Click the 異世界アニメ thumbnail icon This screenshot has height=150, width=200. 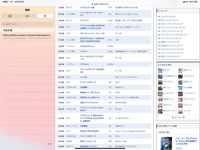[x=160, y=100]
